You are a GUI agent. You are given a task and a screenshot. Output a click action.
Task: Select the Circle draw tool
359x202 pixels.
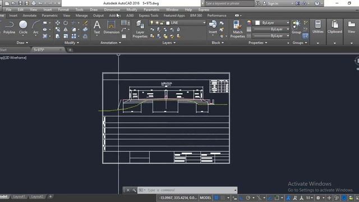tap(23, 27)
